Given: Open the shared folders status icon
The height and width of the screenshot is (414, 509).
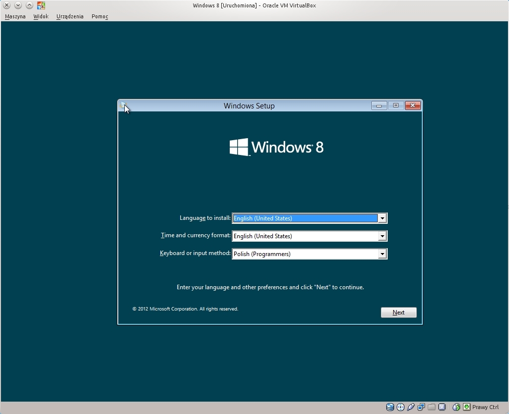Looking at the screenshot, I should 431,407.
